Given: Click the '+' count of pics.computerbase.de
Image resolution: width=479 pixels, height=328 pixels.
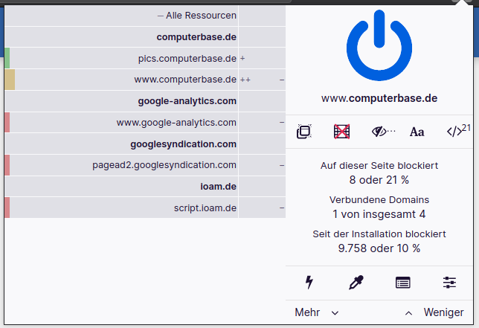Looking at the screenshot, I should (x=242, y=58).
